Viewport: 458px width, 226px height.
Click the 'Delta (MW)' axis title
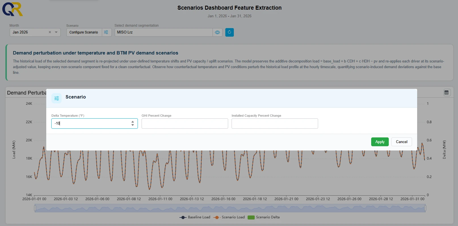pyautogui.click(x=444, y=150)
